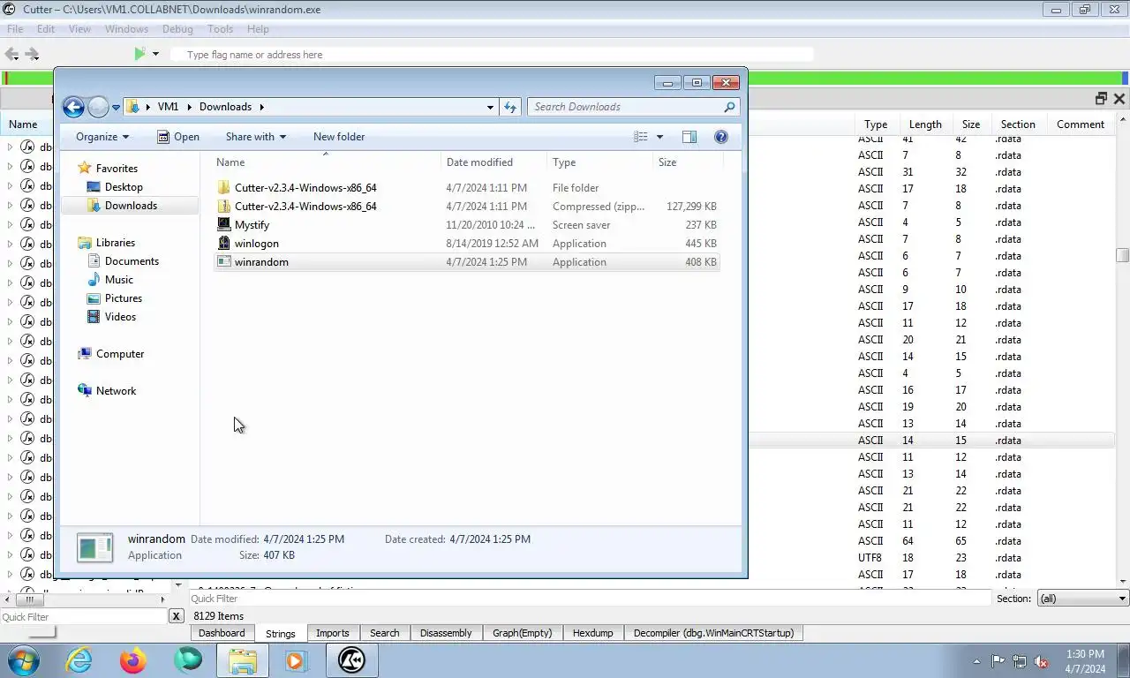Click the Explorer Forward arrow button
The image size is (1130, 678).
(98, 107)
